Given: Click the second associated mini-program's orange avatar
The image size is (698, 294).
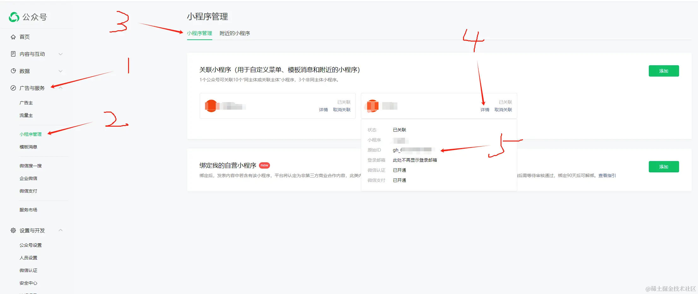Looking at the screenshot, I should [372, 106].
